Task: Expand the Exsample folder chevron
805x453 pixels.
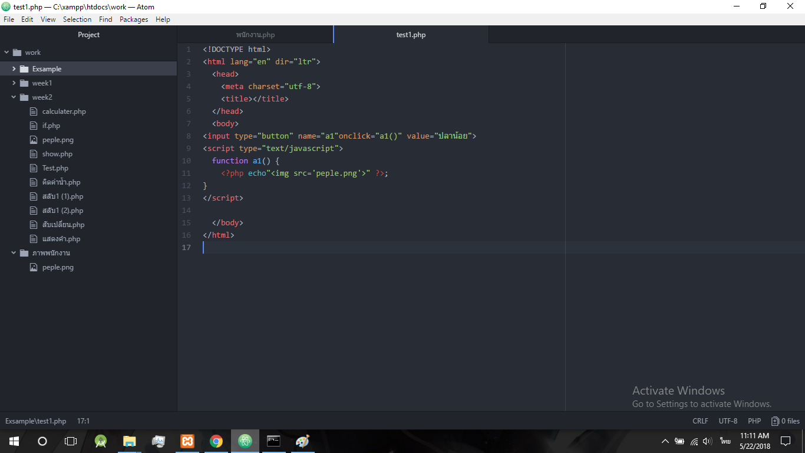Action: (14, 69)
